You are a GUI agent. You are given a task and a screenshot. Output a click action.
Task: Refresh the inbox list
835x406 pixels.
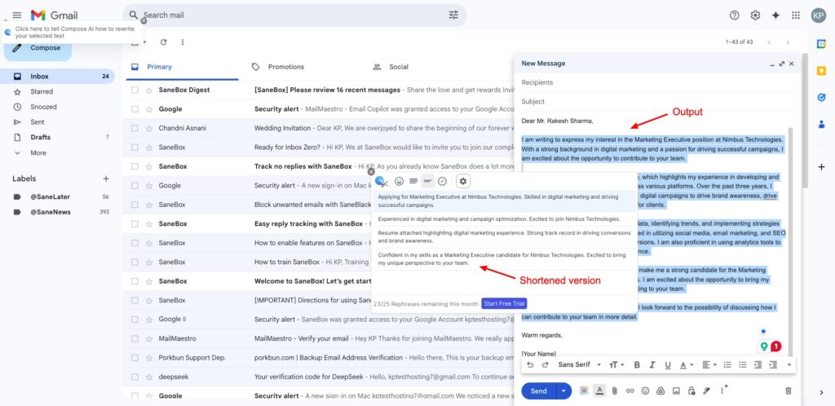pyautogui.click(x=163, y=42)
